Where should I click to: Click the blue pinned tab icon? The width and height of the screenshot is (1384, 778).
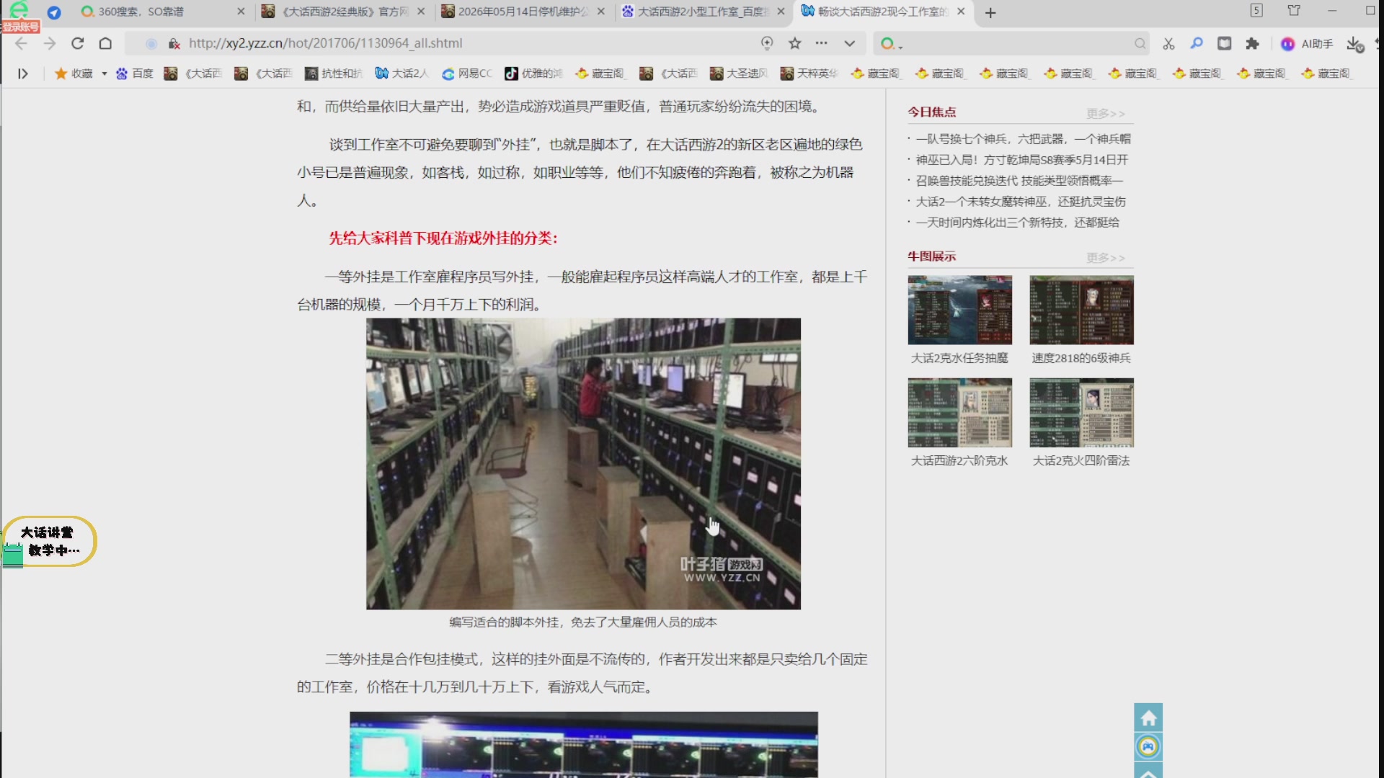pyautogui.click(x=54, y=12)
